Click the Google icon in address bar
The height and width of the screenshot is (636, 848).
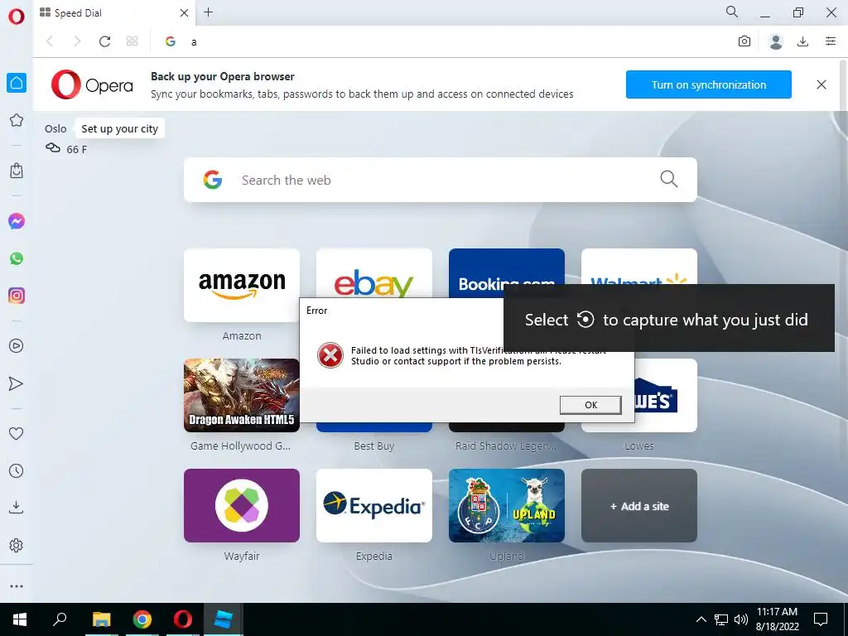171,41
